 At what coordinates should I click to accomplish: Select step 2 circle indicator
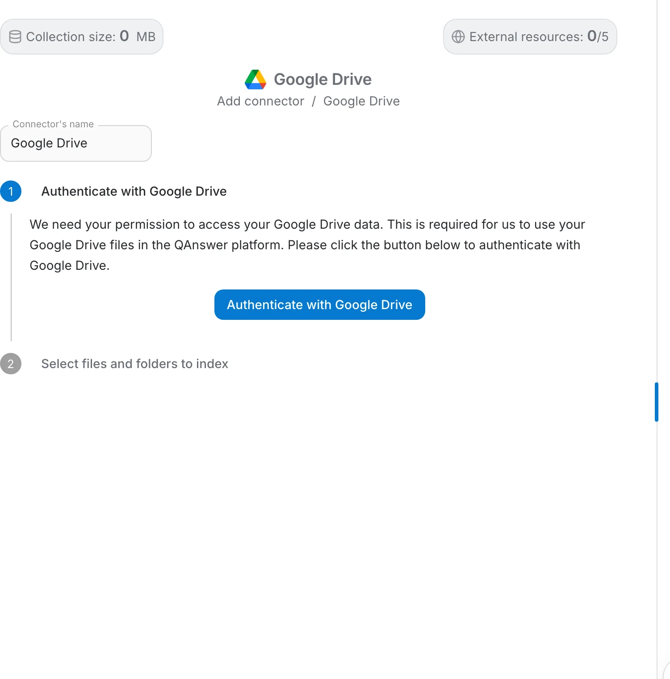tap(11, 364)
